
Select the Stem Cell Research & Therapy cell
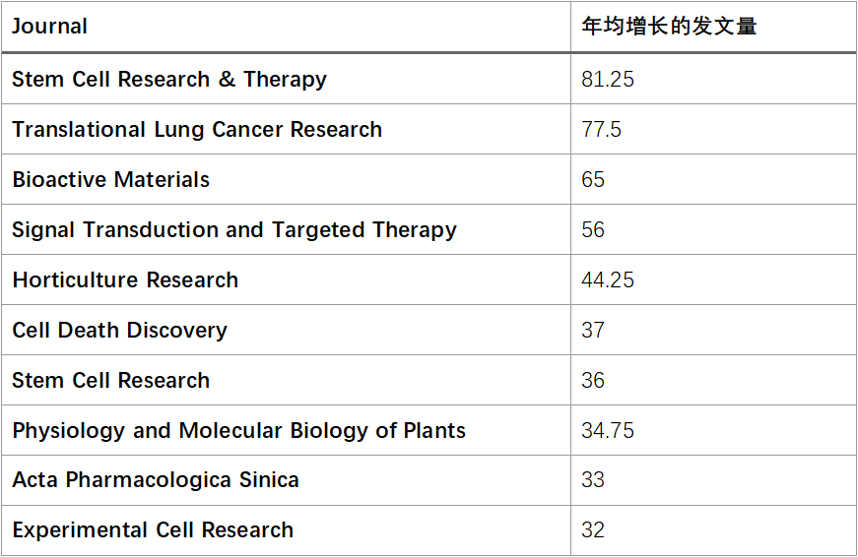coord(286,79)
